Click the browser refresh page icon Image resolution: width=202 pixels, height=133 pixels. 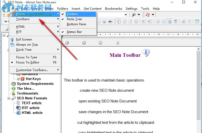click(118, 43)
